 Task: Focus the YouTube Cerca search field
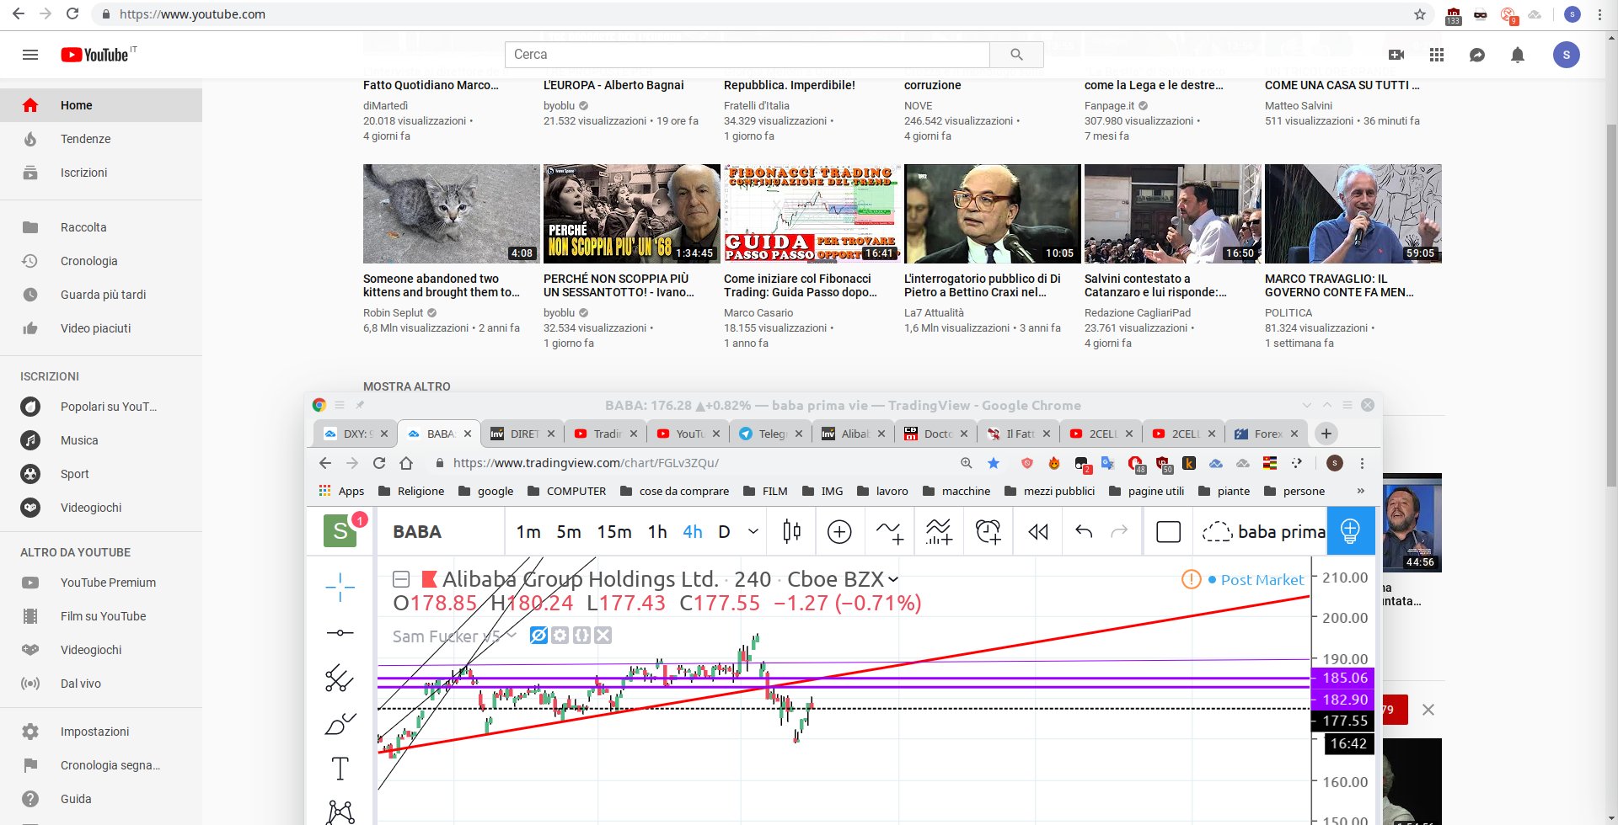pos(747,55)
